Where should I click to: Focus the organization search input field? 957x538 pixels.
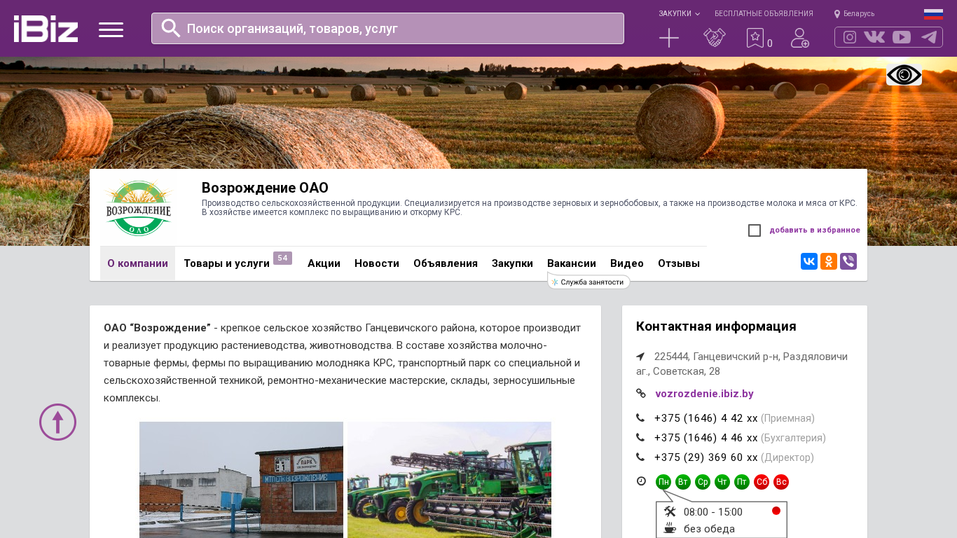(x=387, y=28)
